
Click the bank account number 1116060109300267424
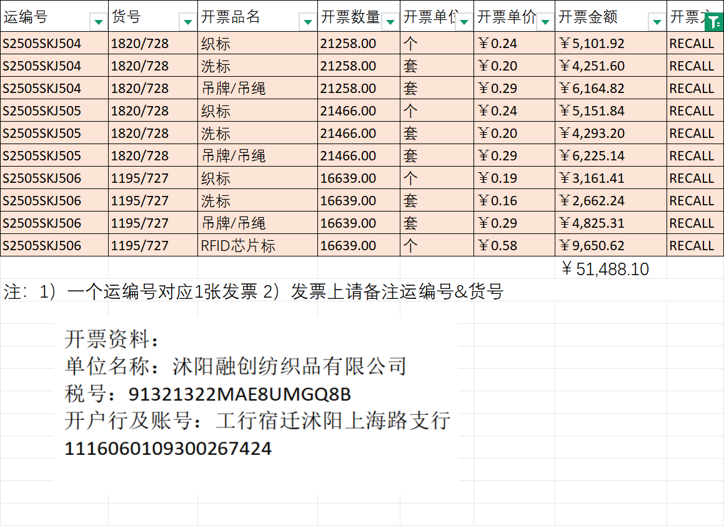coord(168,448)
